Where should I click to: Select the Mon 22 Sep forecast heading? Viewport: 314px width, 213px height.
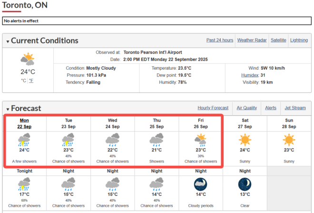pos(24,123)
